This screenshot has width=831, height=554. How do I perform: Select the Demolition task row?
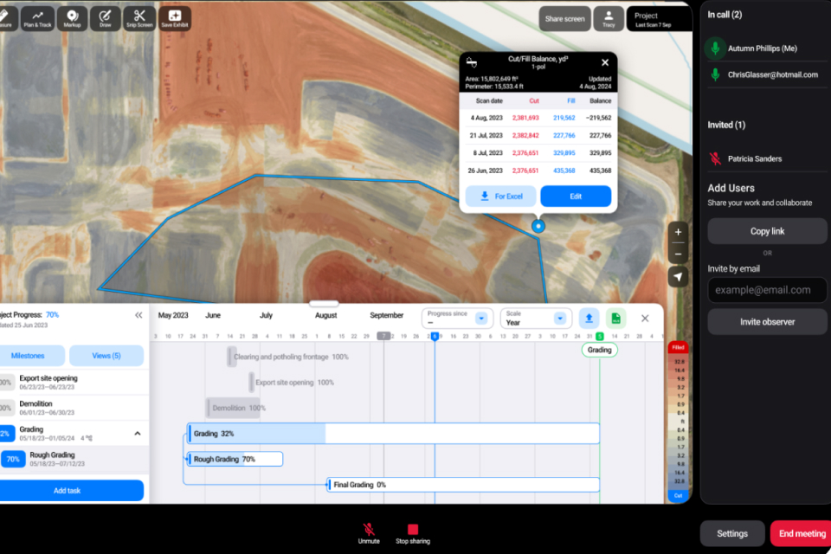click(74, 408)
